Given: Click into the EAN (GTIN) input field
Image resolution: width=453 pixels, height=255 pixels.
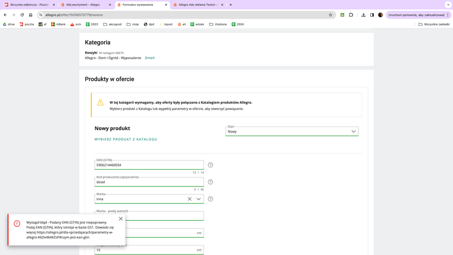Looking at the screenshot, I should pos(149,165).
